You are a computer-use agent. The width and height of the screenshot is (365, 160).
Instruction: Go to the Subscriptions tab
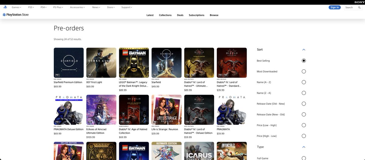pyautogui.click(x=196, y=15)
